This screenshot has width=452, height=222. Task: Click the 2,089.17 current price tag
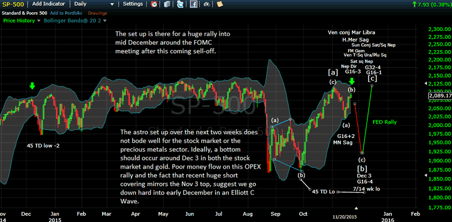(x=440, y=95)
